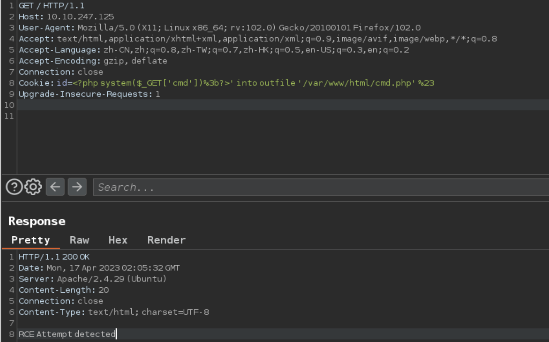Switch to the Raw response tab
The width and height of the screenshot is (549, 342).
click(x=79, y=240)
